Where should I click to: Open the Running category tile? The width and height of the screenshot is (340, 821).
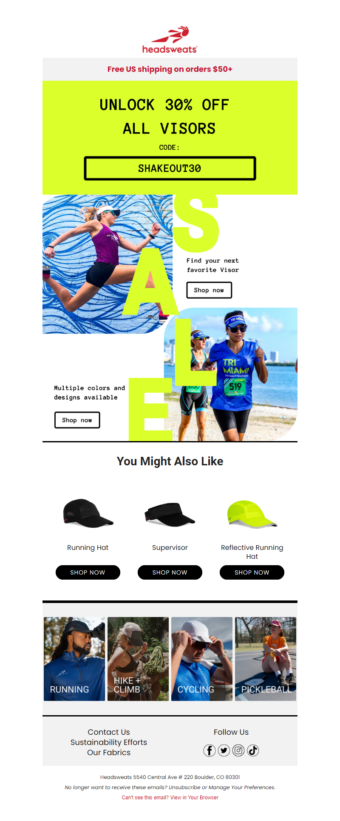pos(74,659)
